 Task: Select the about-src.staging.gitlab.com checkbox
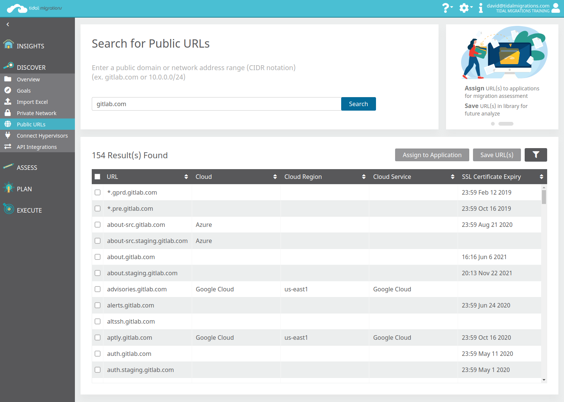pyautogui.click(x=97, y=241)
